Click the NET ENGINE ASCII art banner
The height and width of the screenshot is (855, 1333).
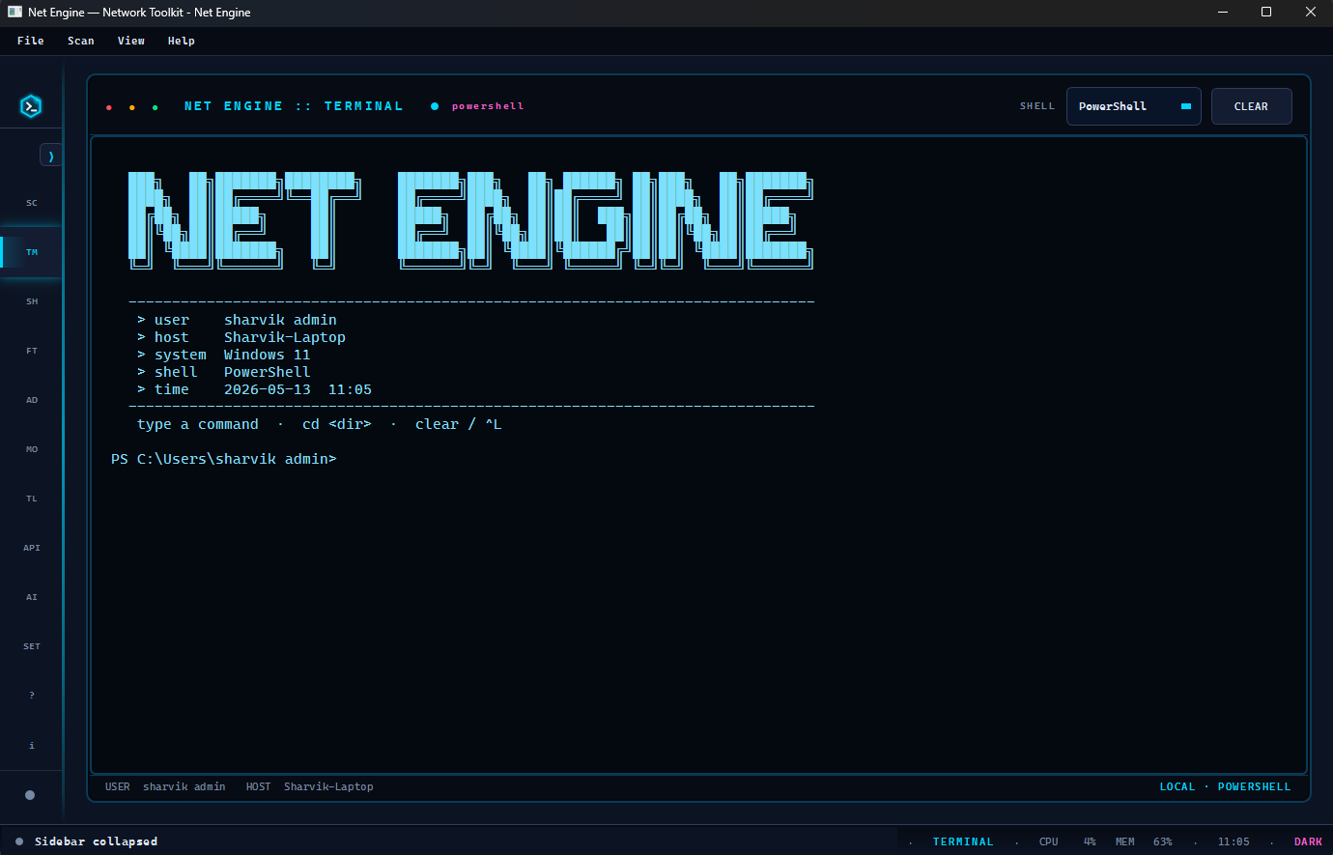click(471, 220)
